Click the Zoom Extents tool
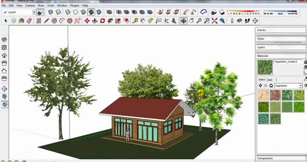 214,21
